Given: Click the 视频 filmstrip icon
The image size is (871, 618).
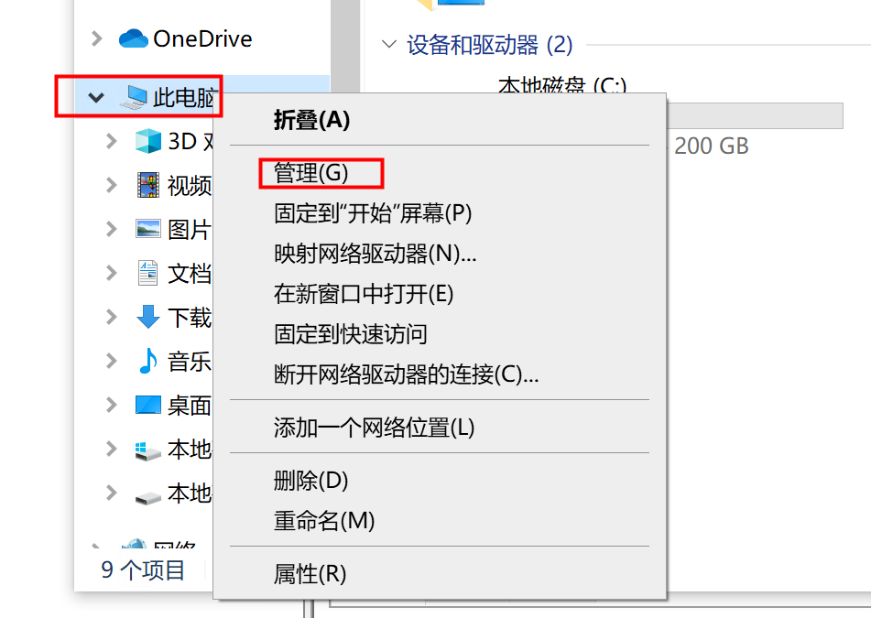Looking at the screenshot, I should (147, 185).
